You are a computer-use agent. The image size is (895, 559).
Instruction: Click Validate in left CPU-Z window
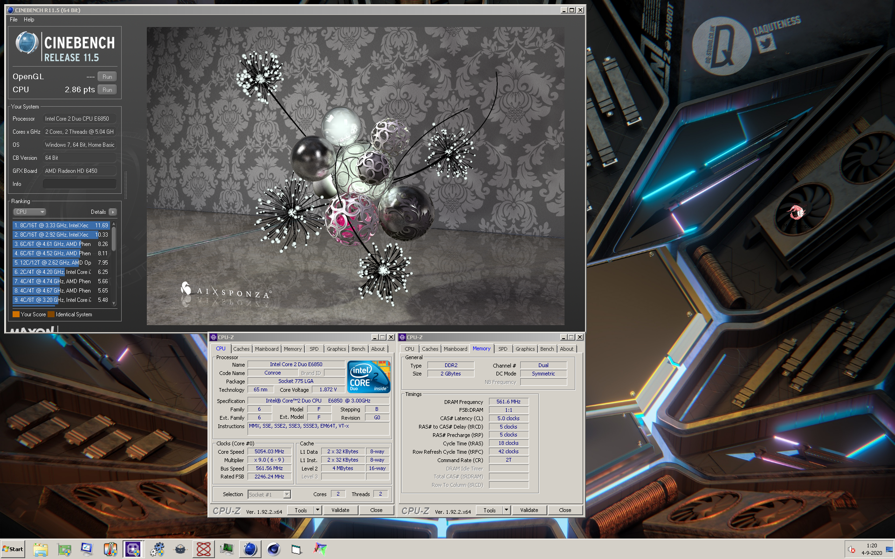coord(340,510)
